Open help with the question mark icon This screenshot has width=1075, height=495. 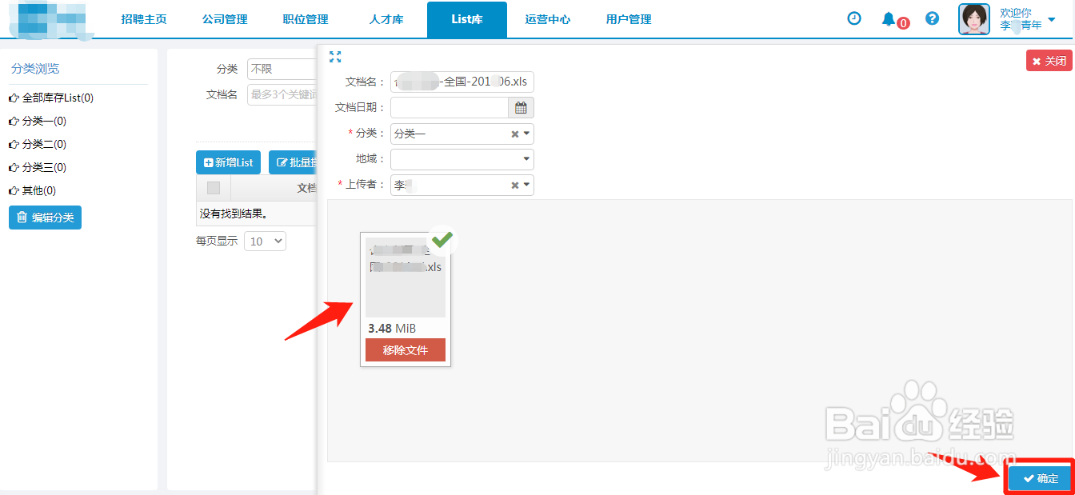[932, 18]
